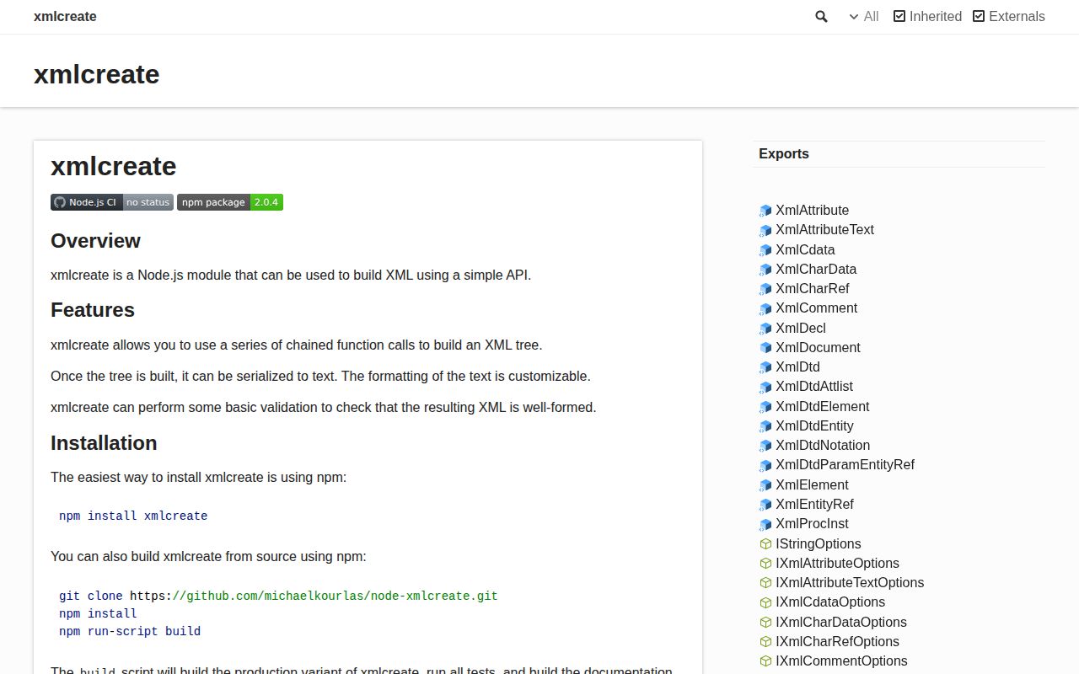
Task: Click the class icon beside XmlDtdAttlist
Action: pos(765,387)
